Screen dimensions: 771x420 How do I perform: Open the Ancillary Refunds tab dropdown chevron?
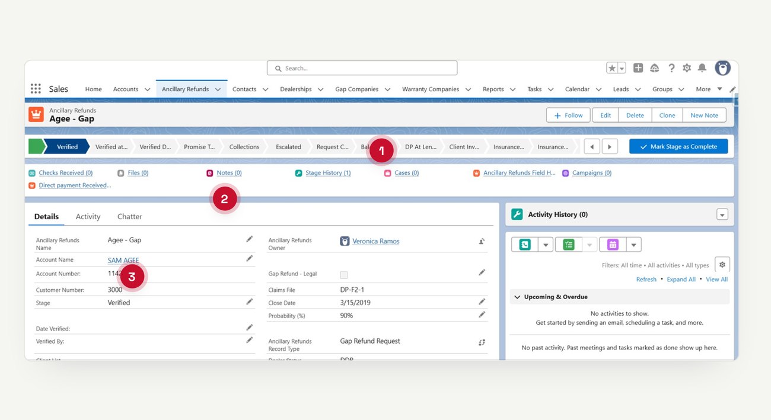pos(218,89)
